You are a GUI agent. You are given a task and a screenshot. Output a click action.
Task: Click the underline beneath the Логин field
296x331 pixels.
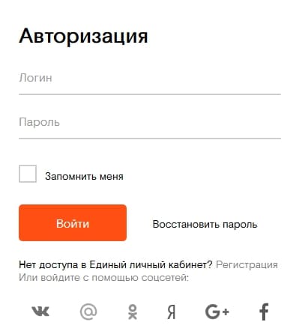(150, 94)
